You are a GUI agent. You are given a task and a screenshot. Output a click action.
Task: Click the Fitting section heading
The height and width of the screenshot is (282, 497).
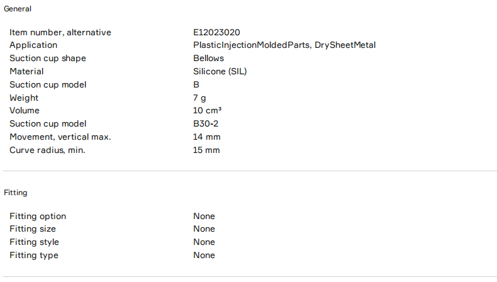point(16,193)
